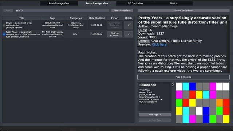Click the Delete column header
Image resolution: width=233 pixels, height=131 pixels.
coord(129,18)
